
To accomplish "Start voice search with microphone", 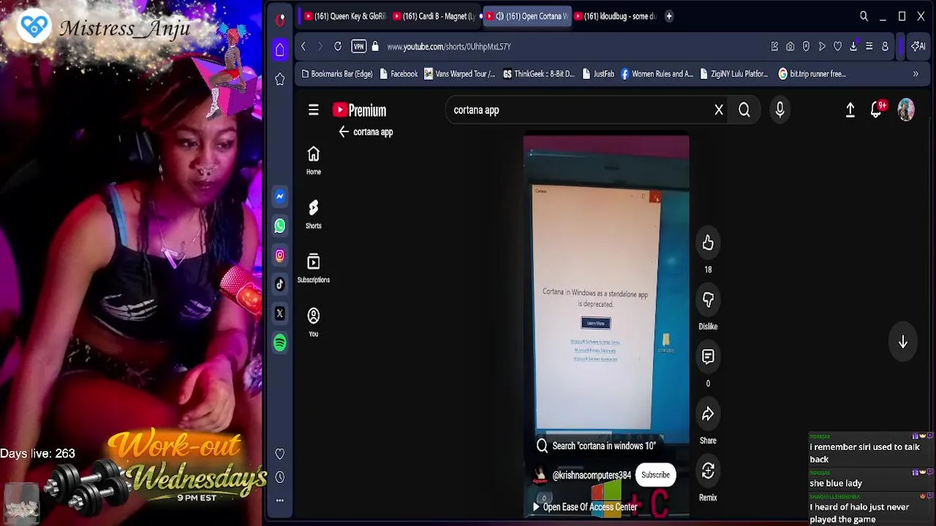I will coord(780,110).
